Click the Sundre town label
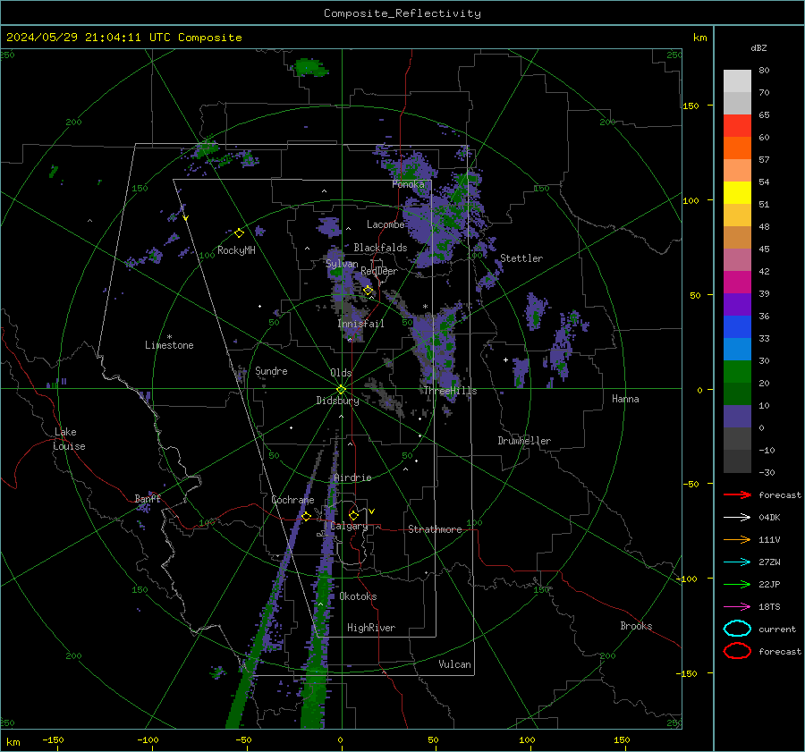 pyautogui.click(x=271, y=371)
